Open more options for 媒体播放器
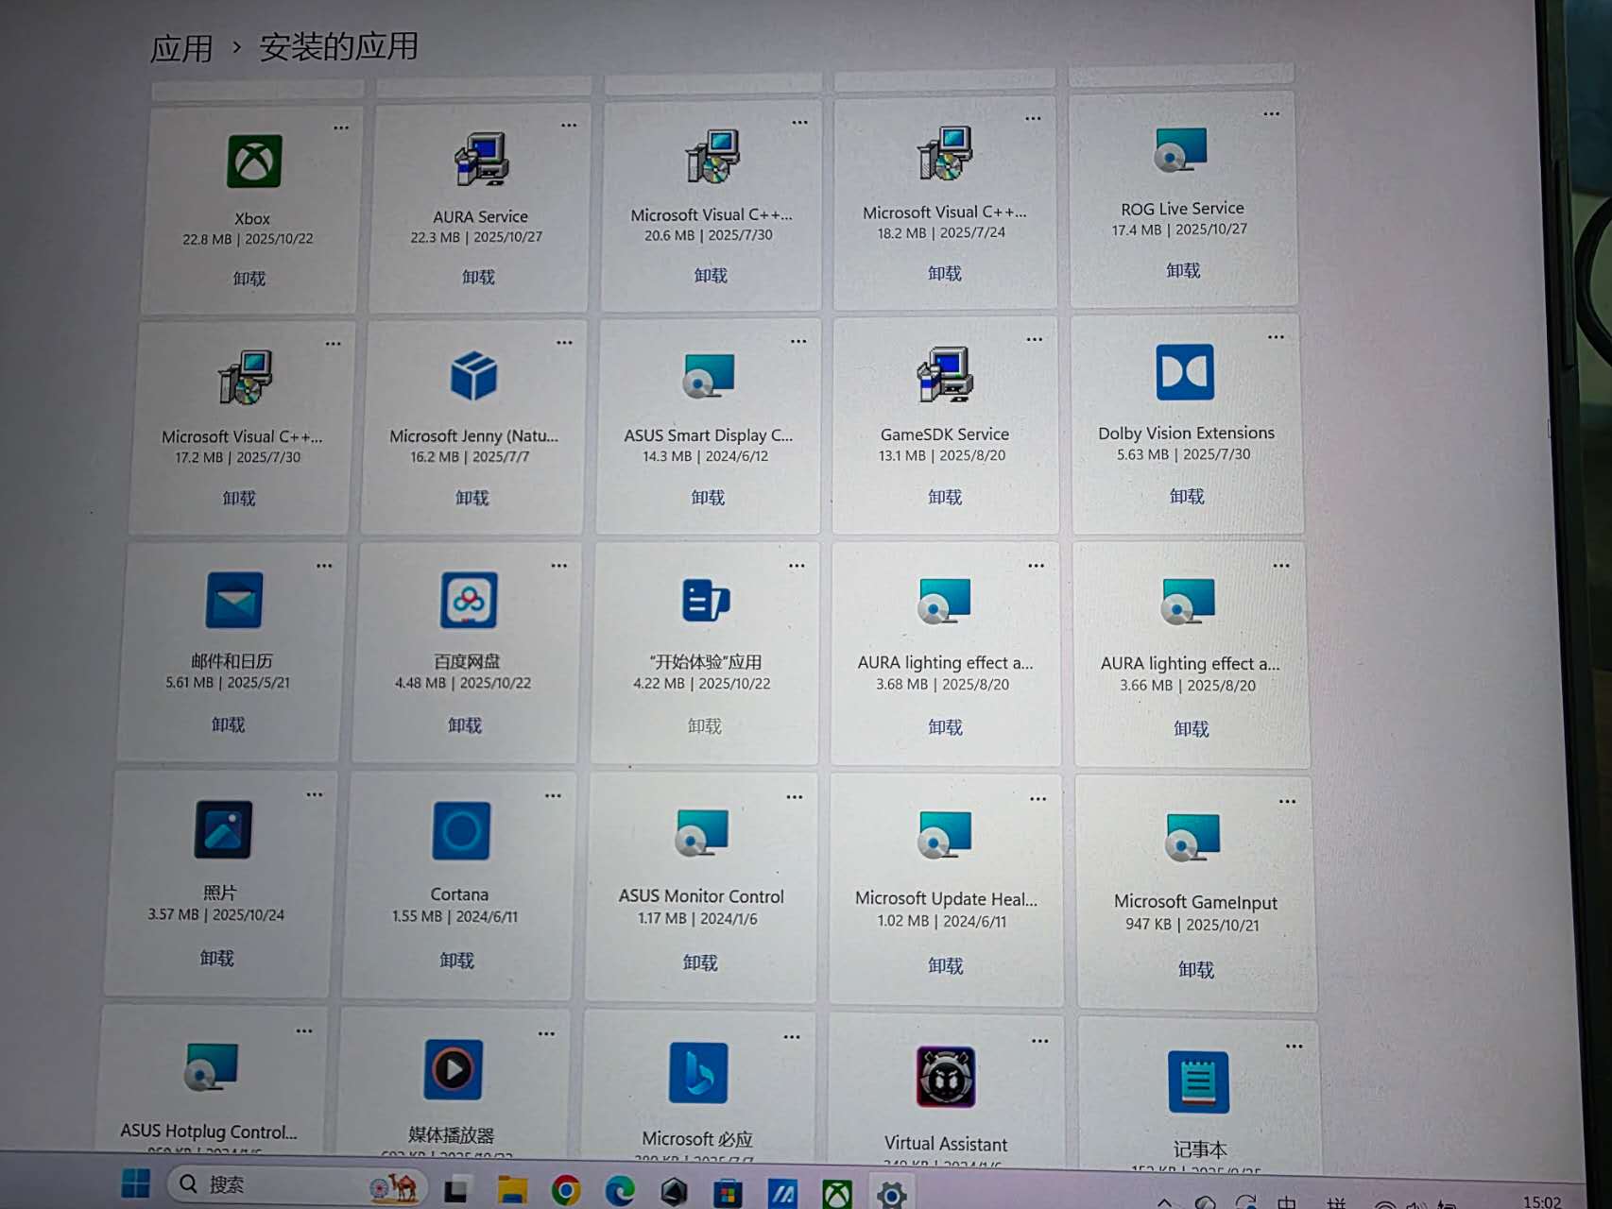 [546, 1034]
